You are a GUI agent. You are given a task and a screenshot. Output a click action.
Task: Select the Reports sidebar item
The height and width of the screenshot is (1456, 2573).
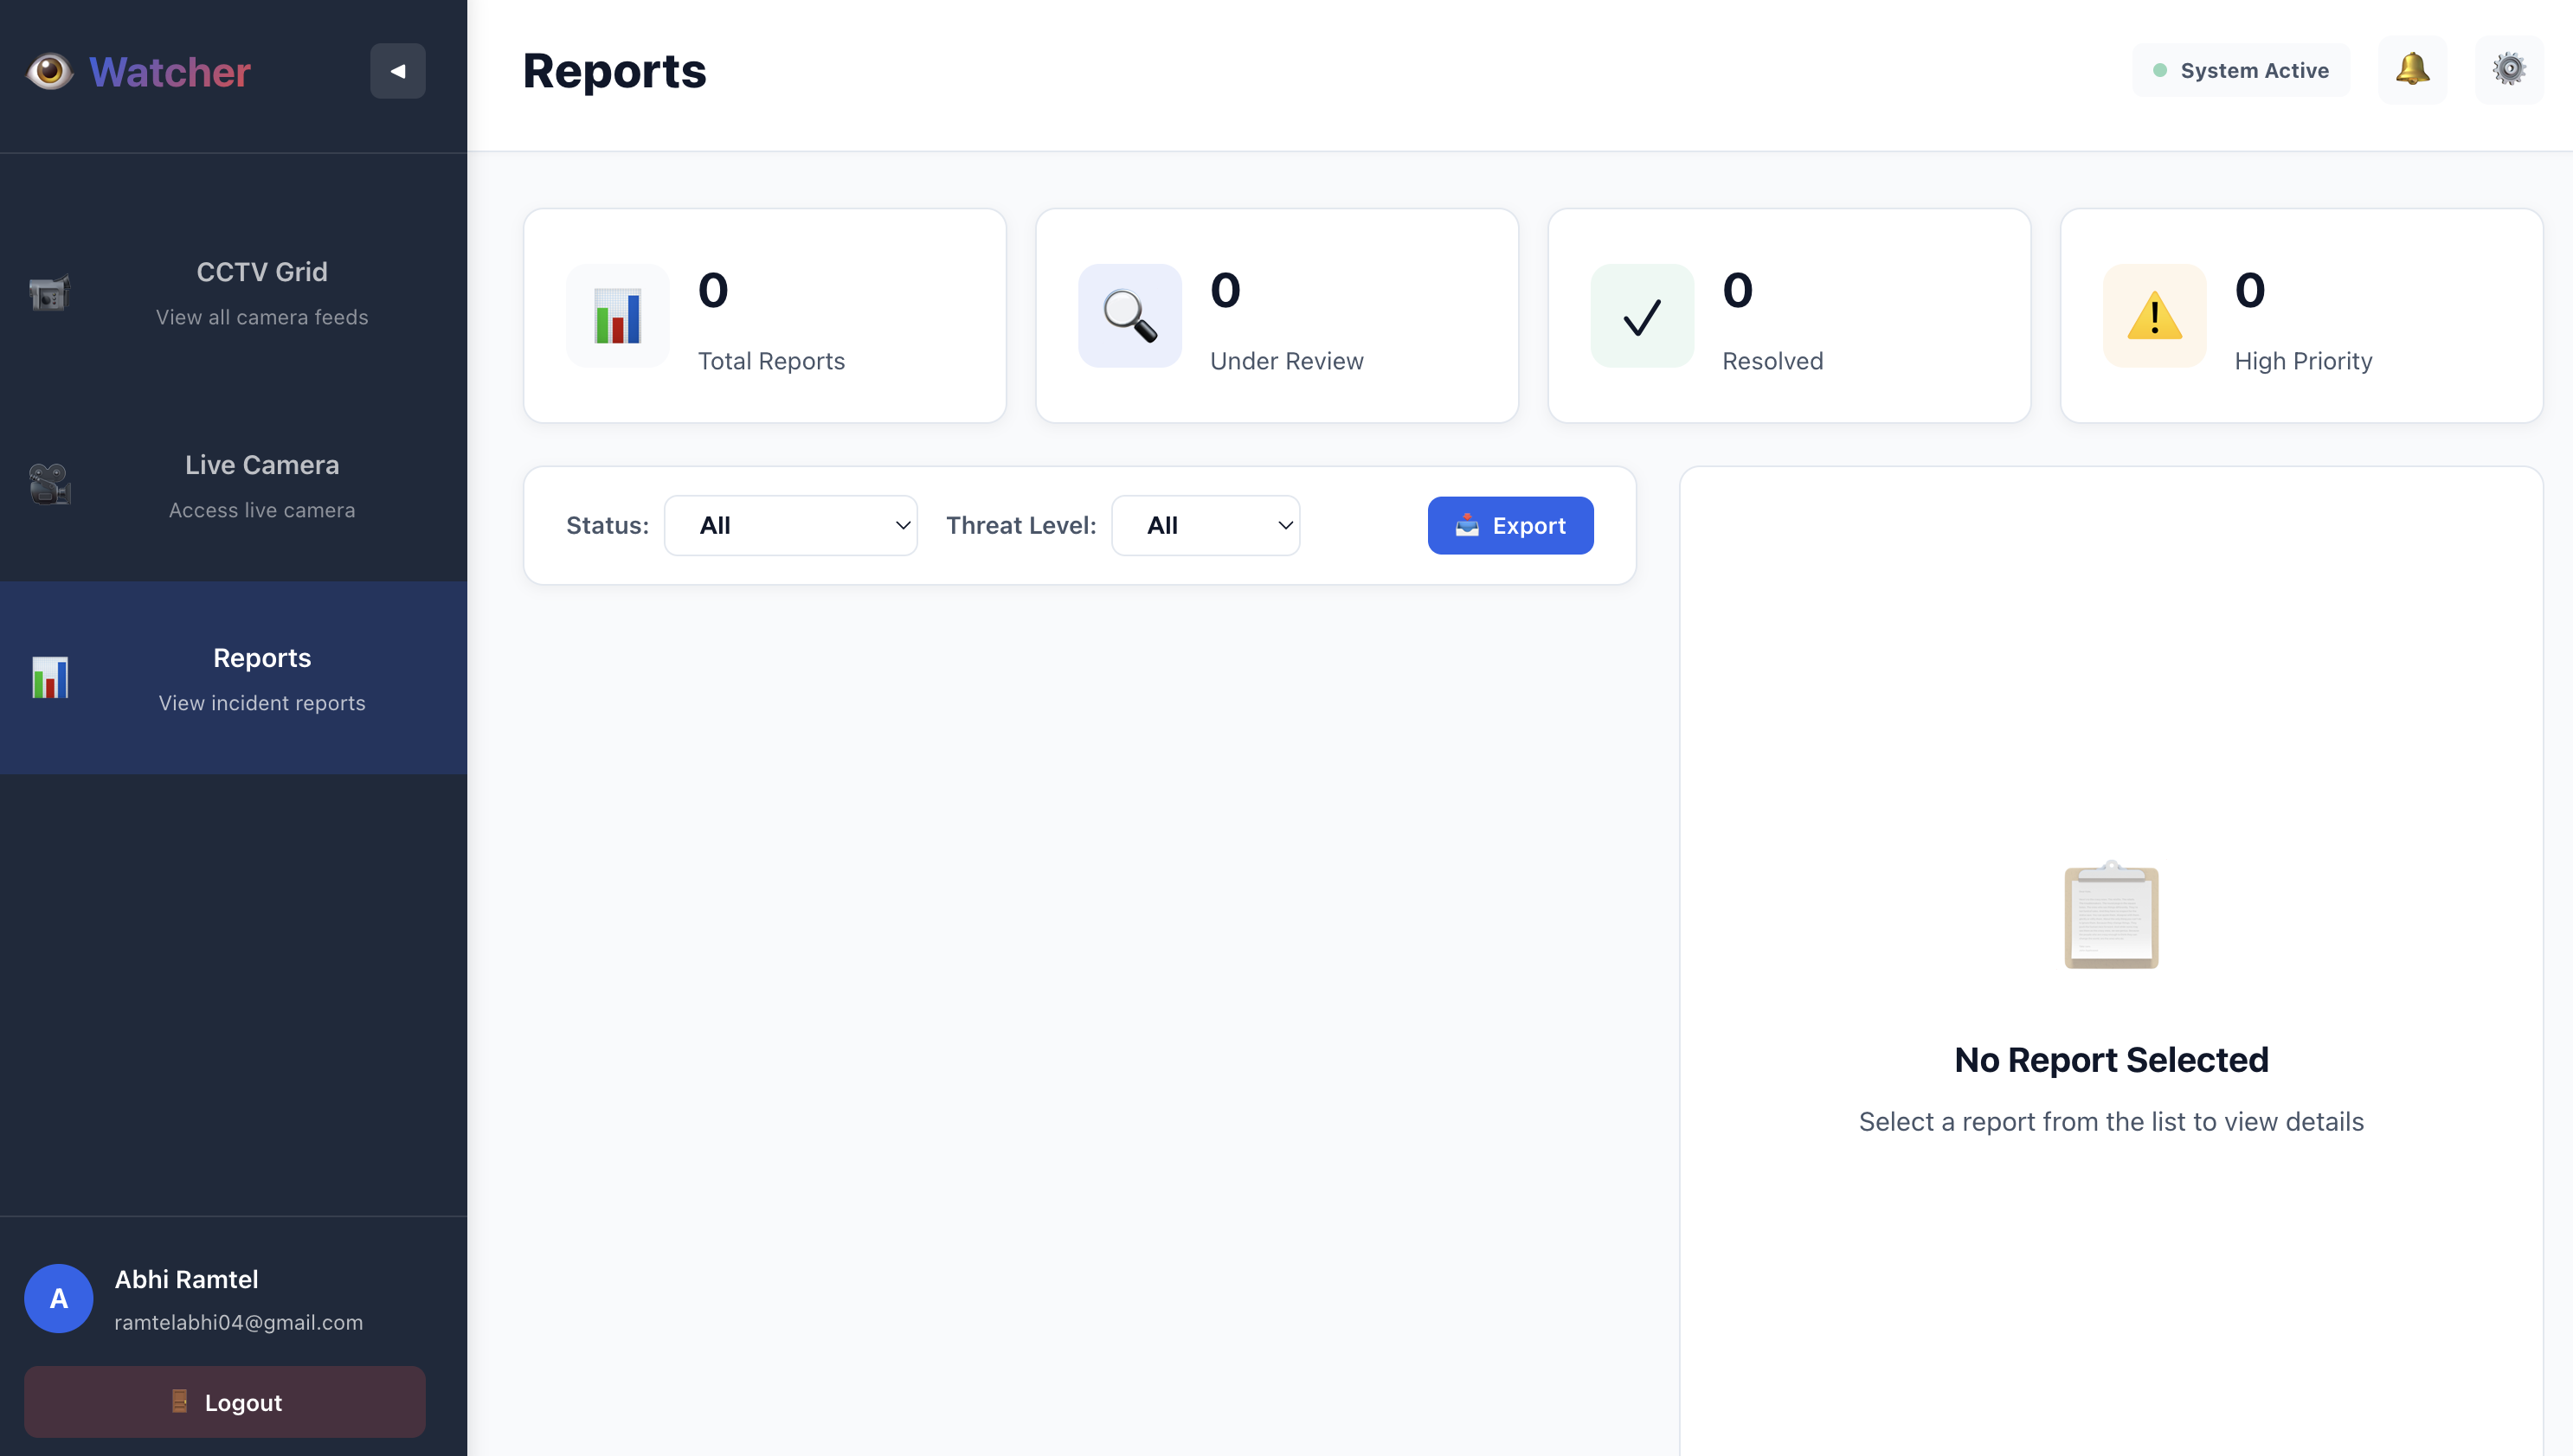[x=262, y=678]
